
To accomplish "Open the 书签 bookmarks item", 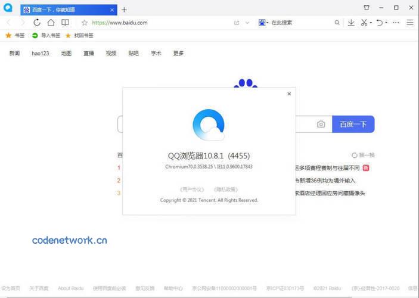I will (x=15, y=35).
